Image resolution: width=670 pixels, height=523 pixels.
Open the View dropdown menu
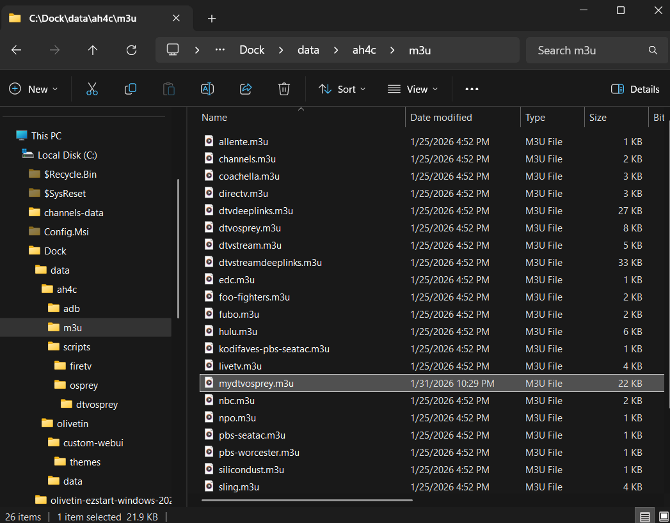coord(413,90)
